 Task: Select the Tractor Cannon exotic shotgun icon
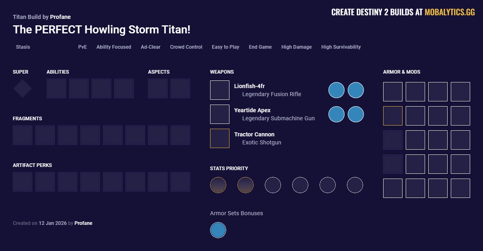[219, 138]
